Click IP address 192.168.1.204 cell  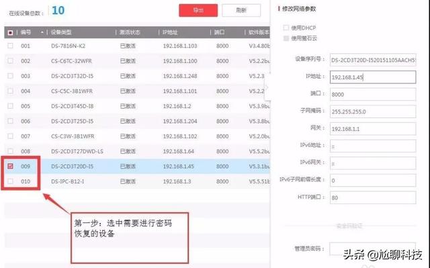(180, 121)
